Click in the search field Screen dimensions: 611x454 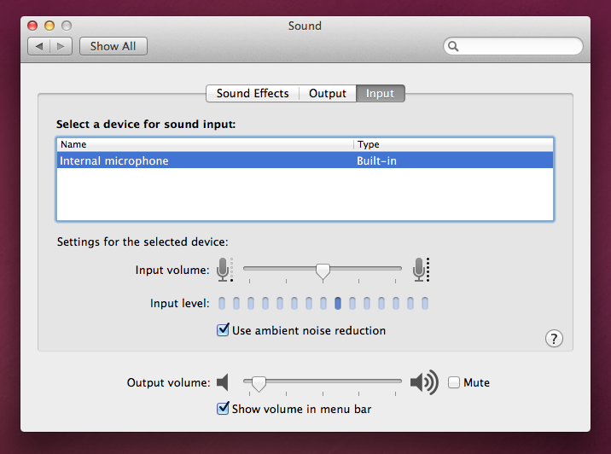(x=513, y=46)
